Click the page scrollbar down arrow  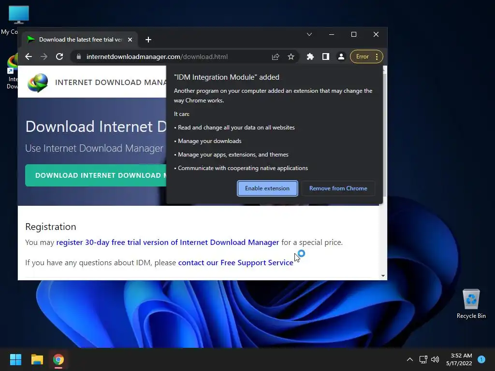383,276
